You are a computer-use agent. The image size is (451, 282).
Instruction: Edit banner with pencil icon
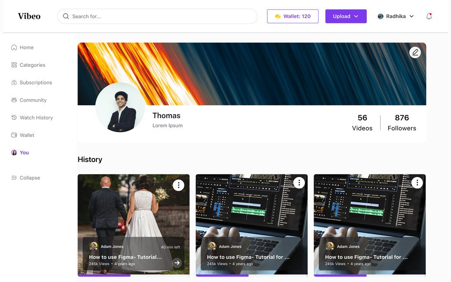click(415, 52)
